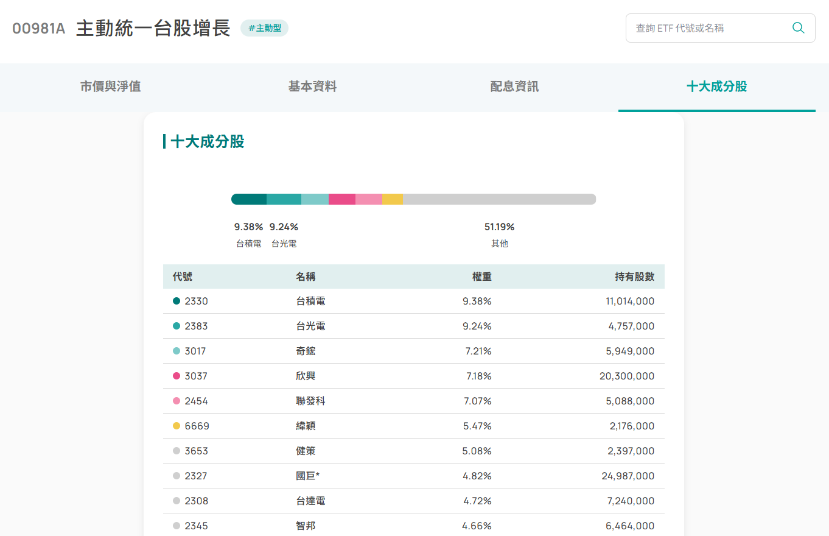Click the 6,464,000 shares value
The height and width of the screenshot is (536, 829).
coord(630,526)
